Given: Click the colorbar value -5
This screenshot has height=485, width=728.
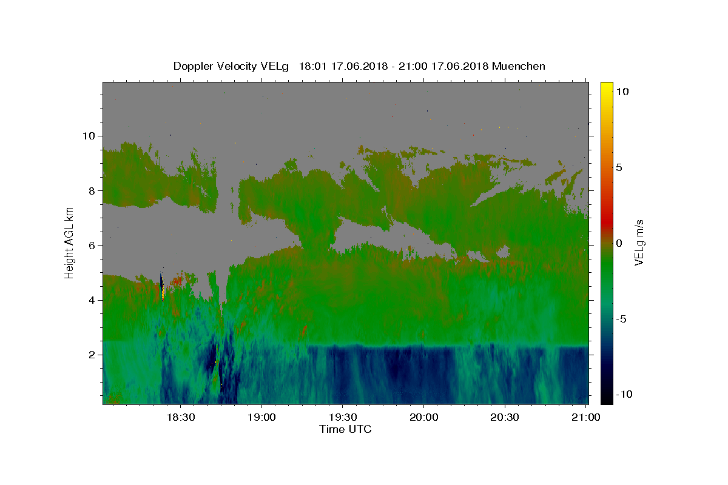Looking at the screenshot, I should click(x=621, y=319).
